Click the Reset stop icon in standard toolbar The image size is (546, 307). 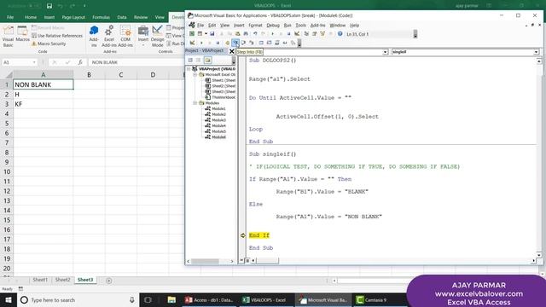288,34
